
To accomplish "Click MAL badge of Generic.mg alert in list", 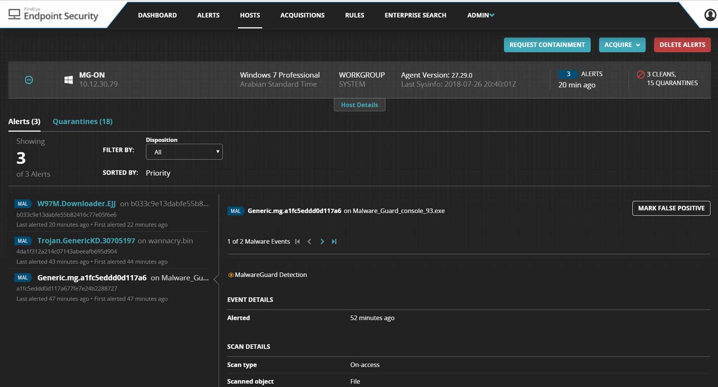I will 23,278.
